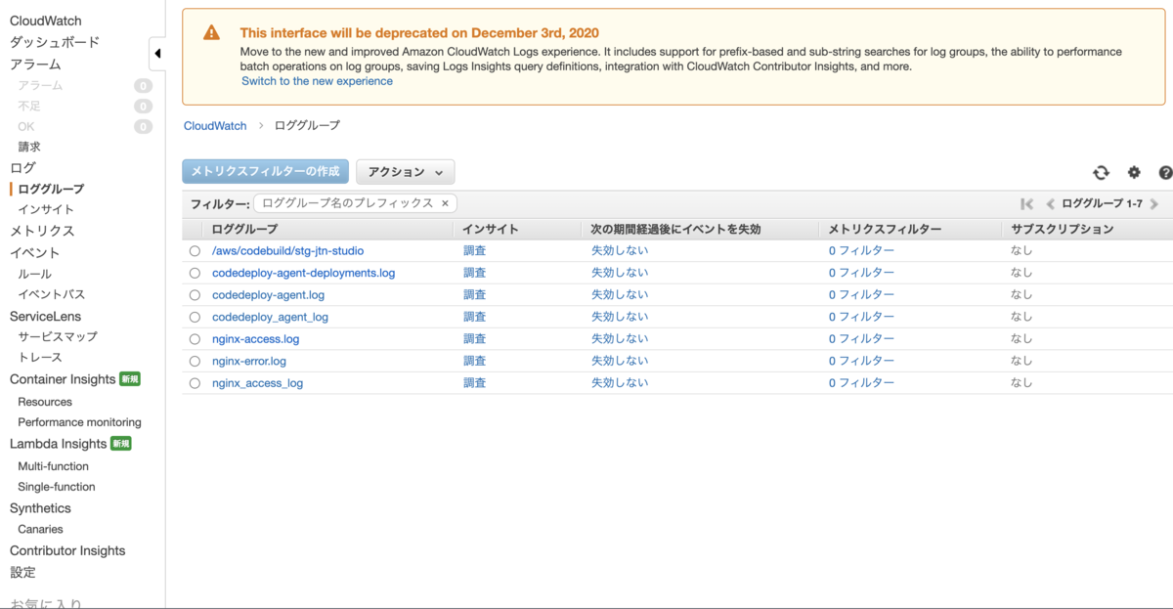Open the アクション dropdown menu

pyautogui.click(x=405, y=172)
